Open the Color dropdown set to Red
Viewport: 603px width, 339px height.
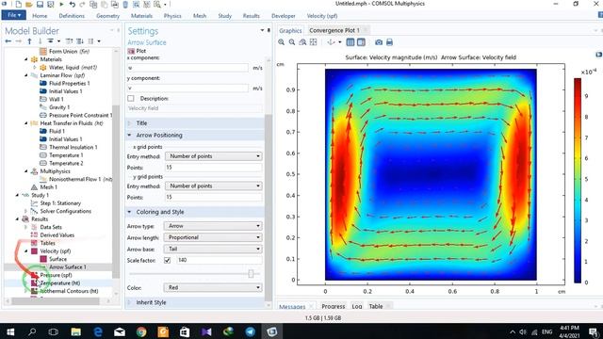point(213,287)
